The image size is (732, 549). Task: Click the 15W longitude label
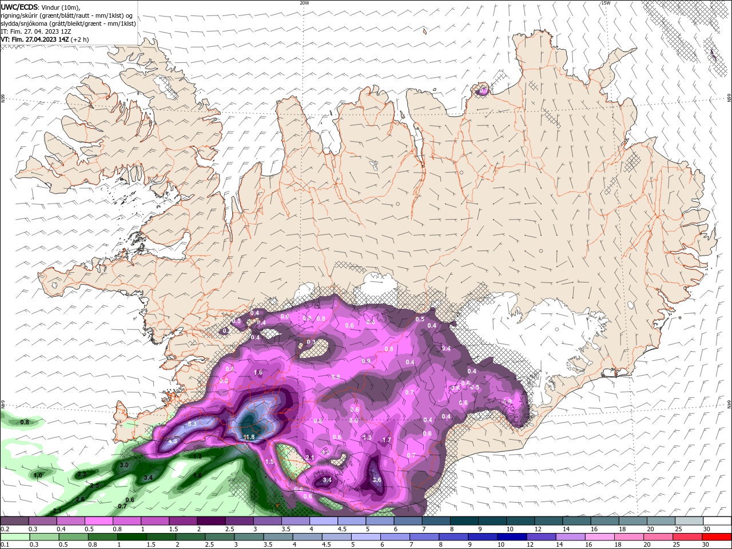(606, 3)
